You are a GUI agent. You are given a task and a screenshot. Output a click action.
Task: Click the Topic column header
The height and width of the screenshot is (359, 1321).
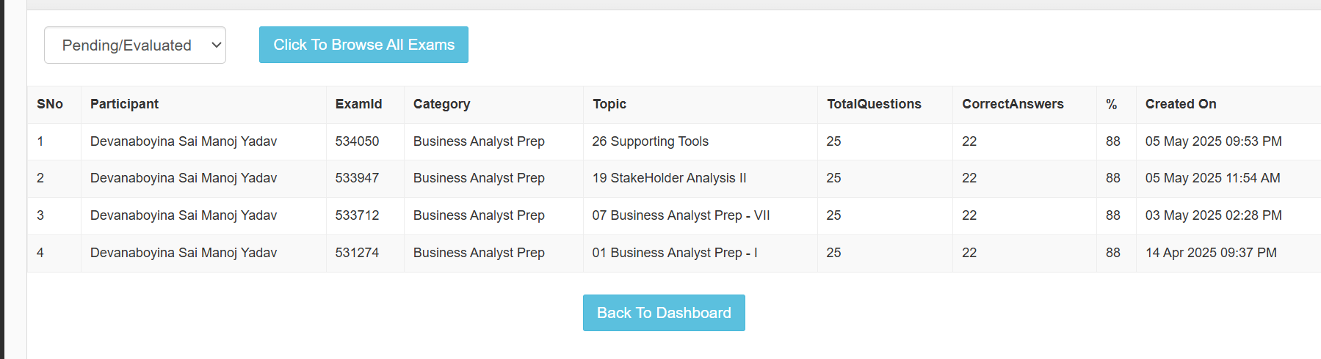coord(609,104)
